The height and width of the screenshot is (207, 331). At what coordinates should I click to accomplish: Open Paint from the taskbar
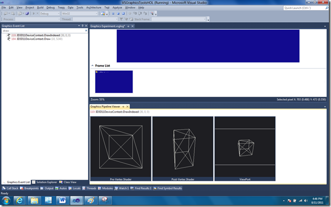(91, 200)
